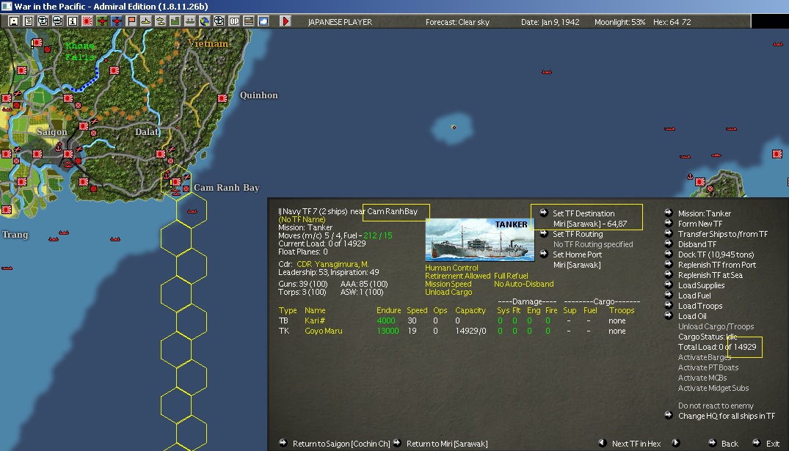The height and width of the screenshot is (451, 789).
Task: Toggle Full Refuel setting
Action: (x=511, y=276)
